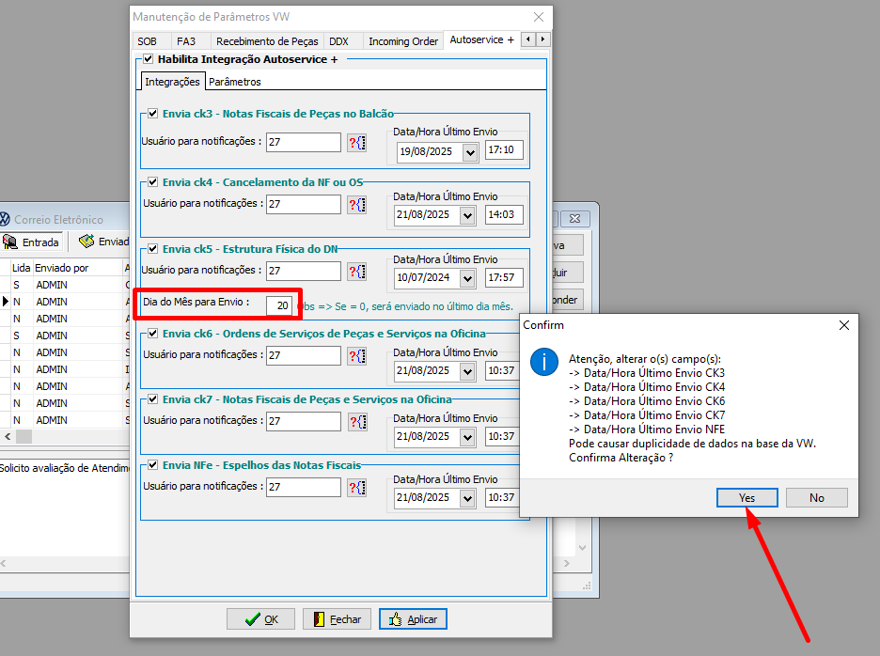Open the Parâmetros sub-tab
The width and height of the screenshot is (880, 656).
pyautogui.click(x=235, y=82)
